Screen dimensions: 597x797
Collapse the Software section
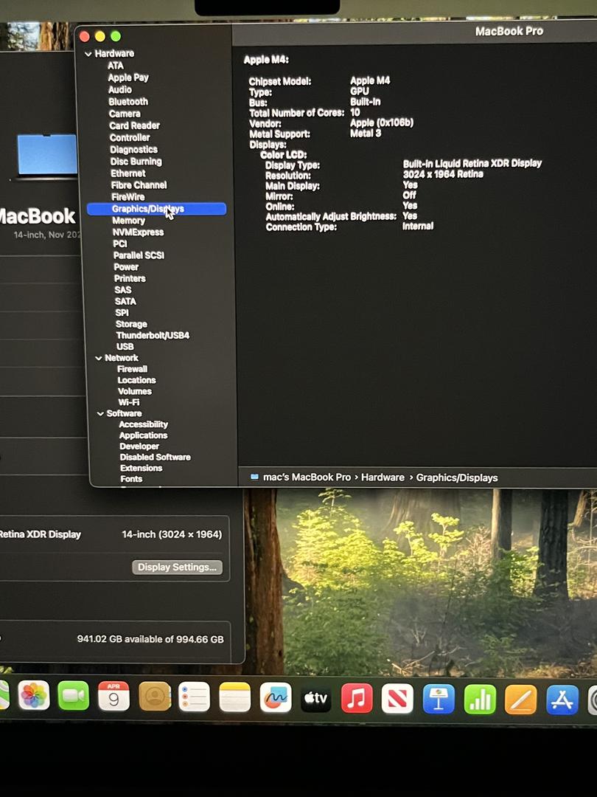(100, 414)
